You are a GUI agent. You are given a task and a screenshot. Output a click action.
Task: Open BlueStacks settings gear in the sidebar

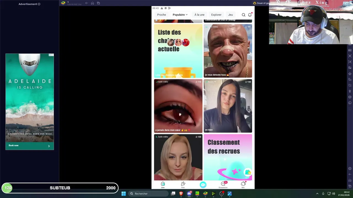tap(350, 169)
